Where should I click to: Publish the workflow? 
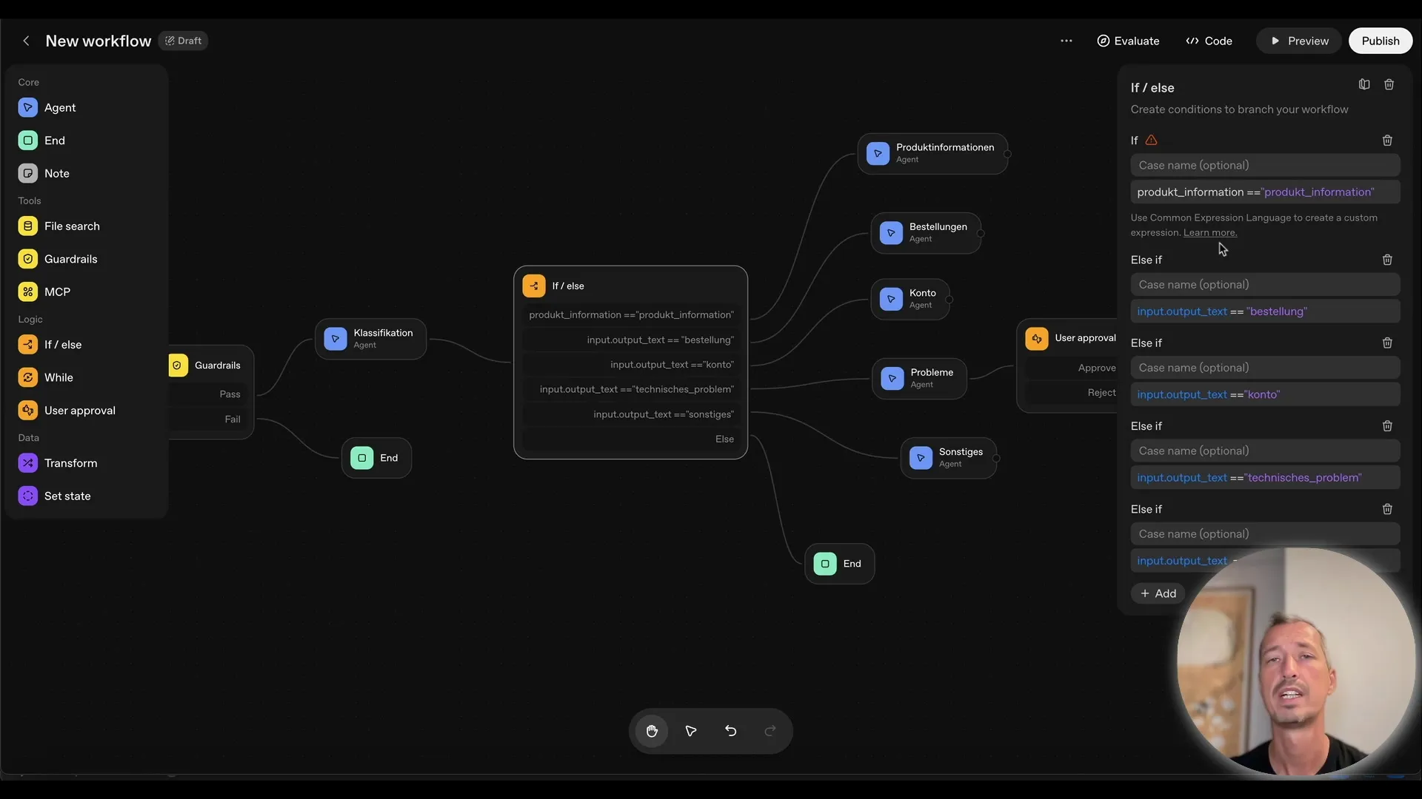(x=1380, y=41)
